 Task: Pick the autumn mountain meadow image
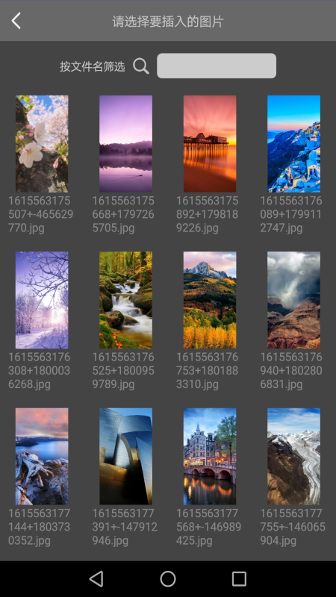click(x=210, y=300)
